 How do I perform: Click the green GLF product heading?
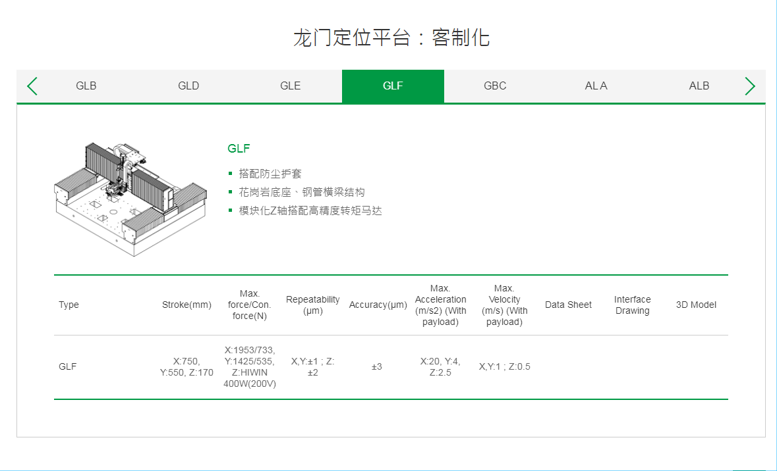[x=239, y=149]
